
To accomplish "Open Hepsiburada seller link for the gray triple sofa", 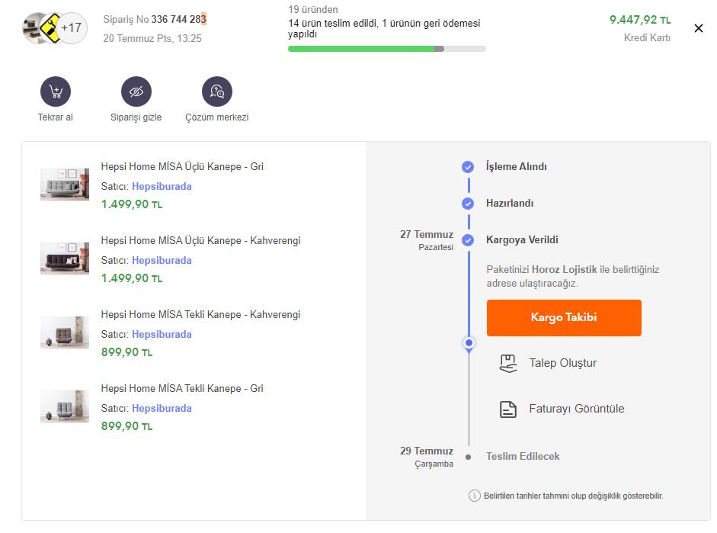I will coord(162,186).
